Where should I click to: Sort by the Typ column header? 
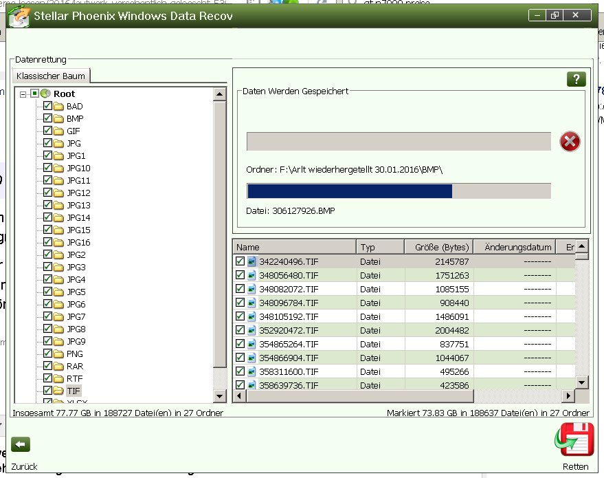380,247
